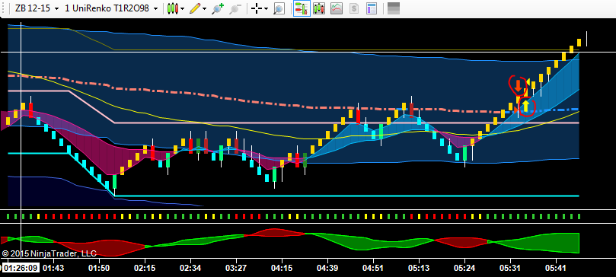Toggle the Chart Trader panel icon
616x277 pixels.
(302, 8)
